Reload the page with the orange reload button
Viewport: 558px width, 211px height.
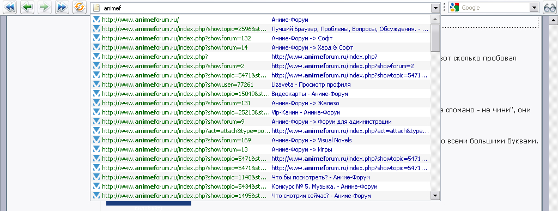click(x=80, y=7)
